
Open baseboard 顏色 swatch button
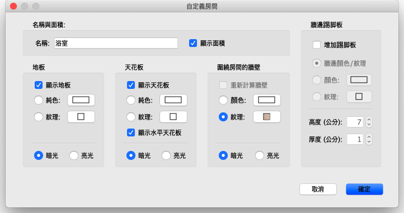tap(359, 80)
